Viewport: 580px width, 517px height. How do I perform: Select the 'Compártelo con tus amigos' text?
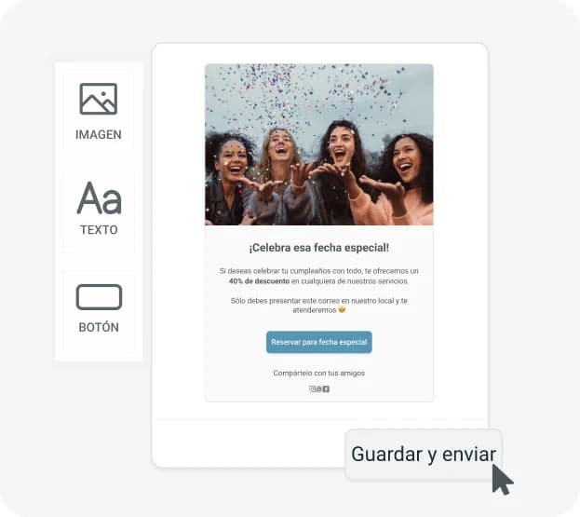pos(319,373)
